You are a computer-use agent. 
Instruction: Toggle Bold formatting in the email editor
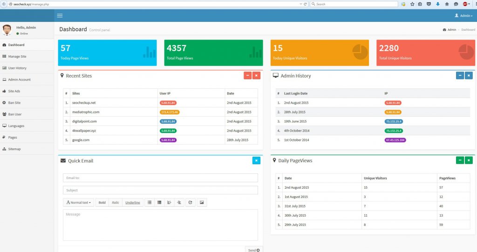click(102, 203)
